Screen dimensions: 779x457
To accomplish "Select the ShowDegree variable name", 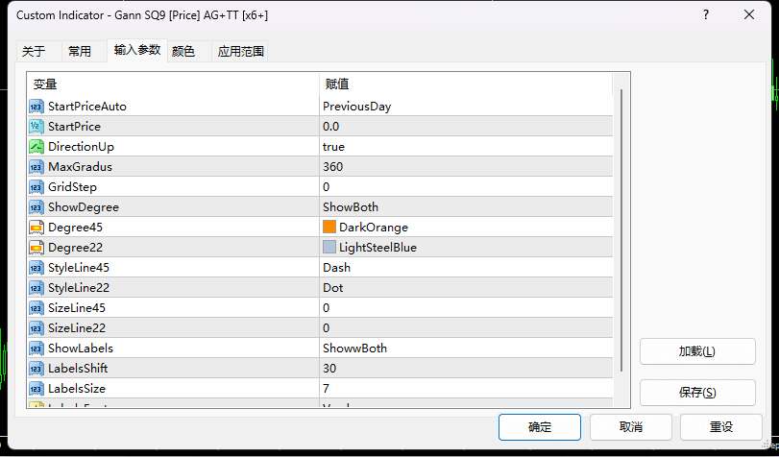I will click(x=84, y=207).
